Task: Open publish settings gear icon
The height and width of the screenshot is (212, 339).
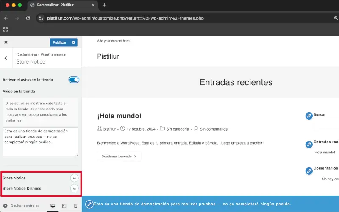Action: click(73, 42)
